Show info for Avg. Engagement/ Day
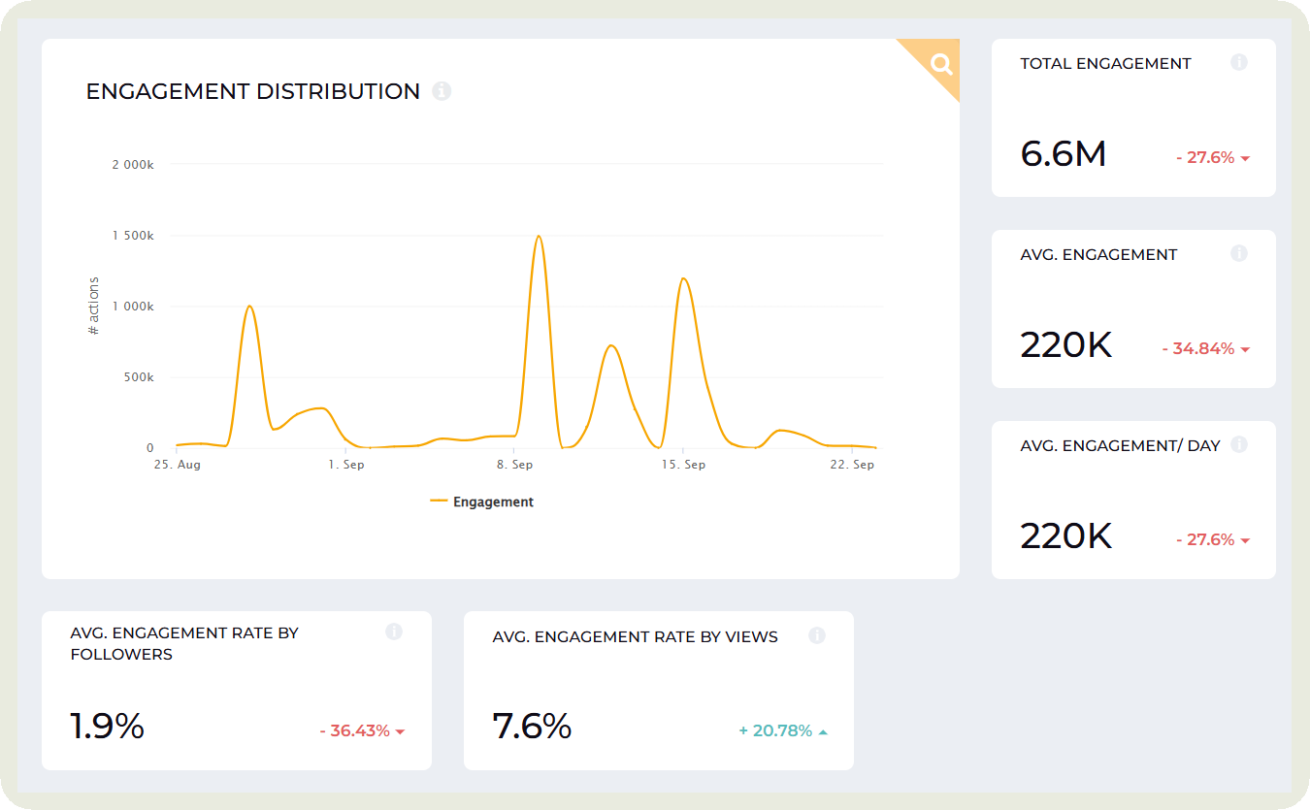 pos(1238,444)
